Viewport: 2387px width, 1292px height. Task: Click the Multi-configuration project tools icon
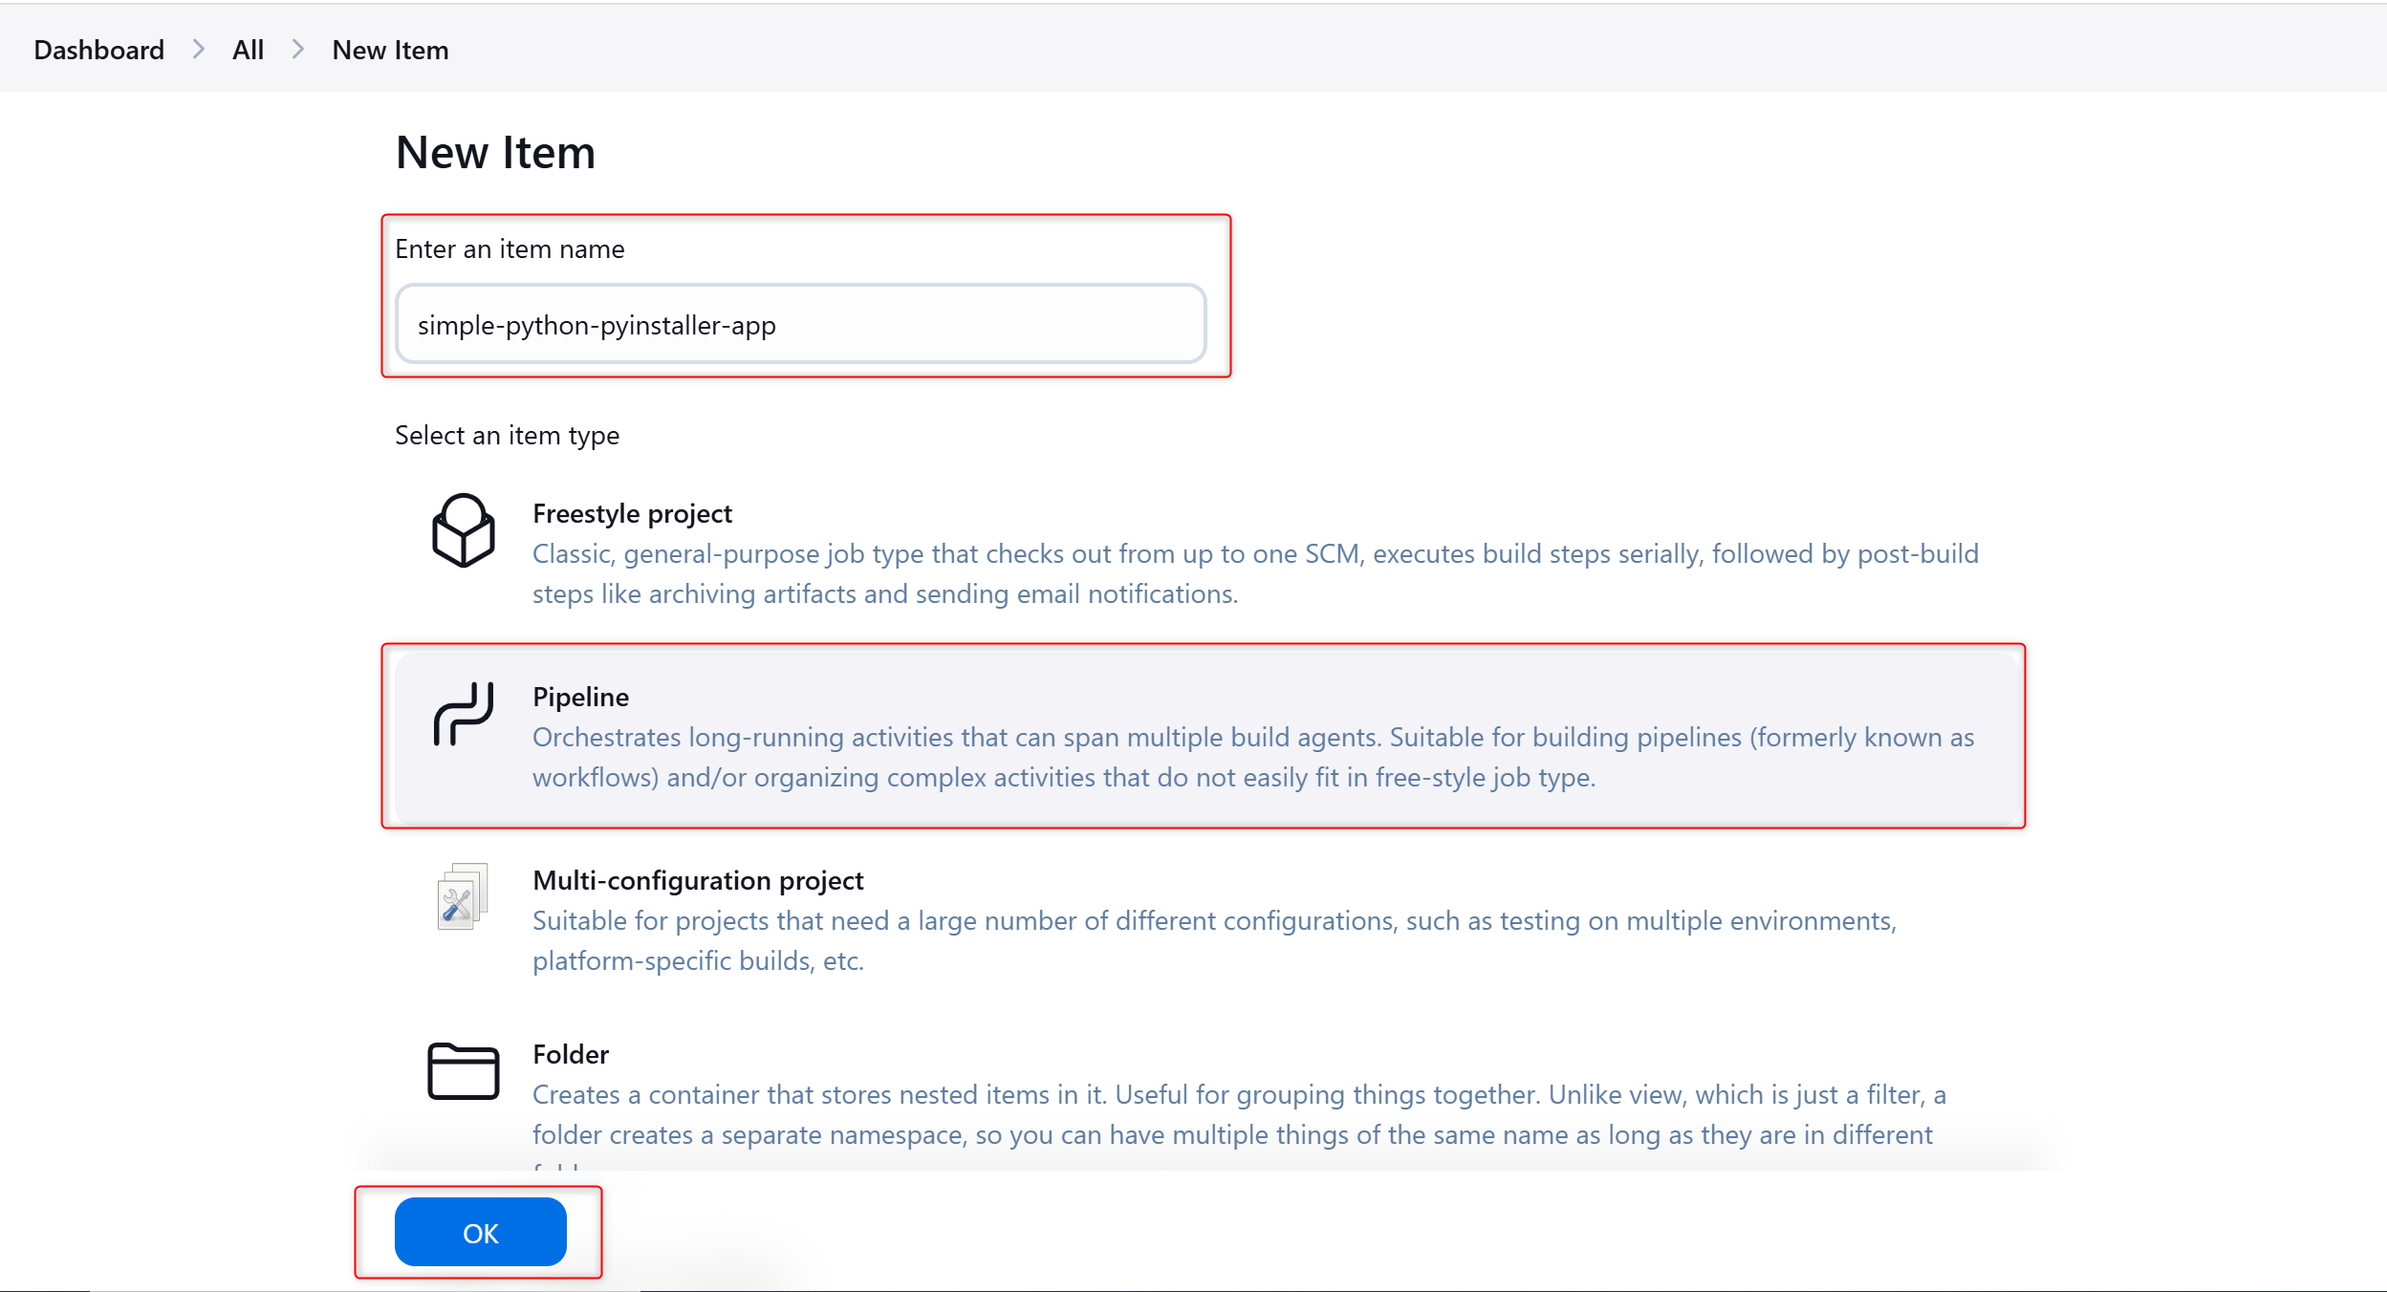464,896
